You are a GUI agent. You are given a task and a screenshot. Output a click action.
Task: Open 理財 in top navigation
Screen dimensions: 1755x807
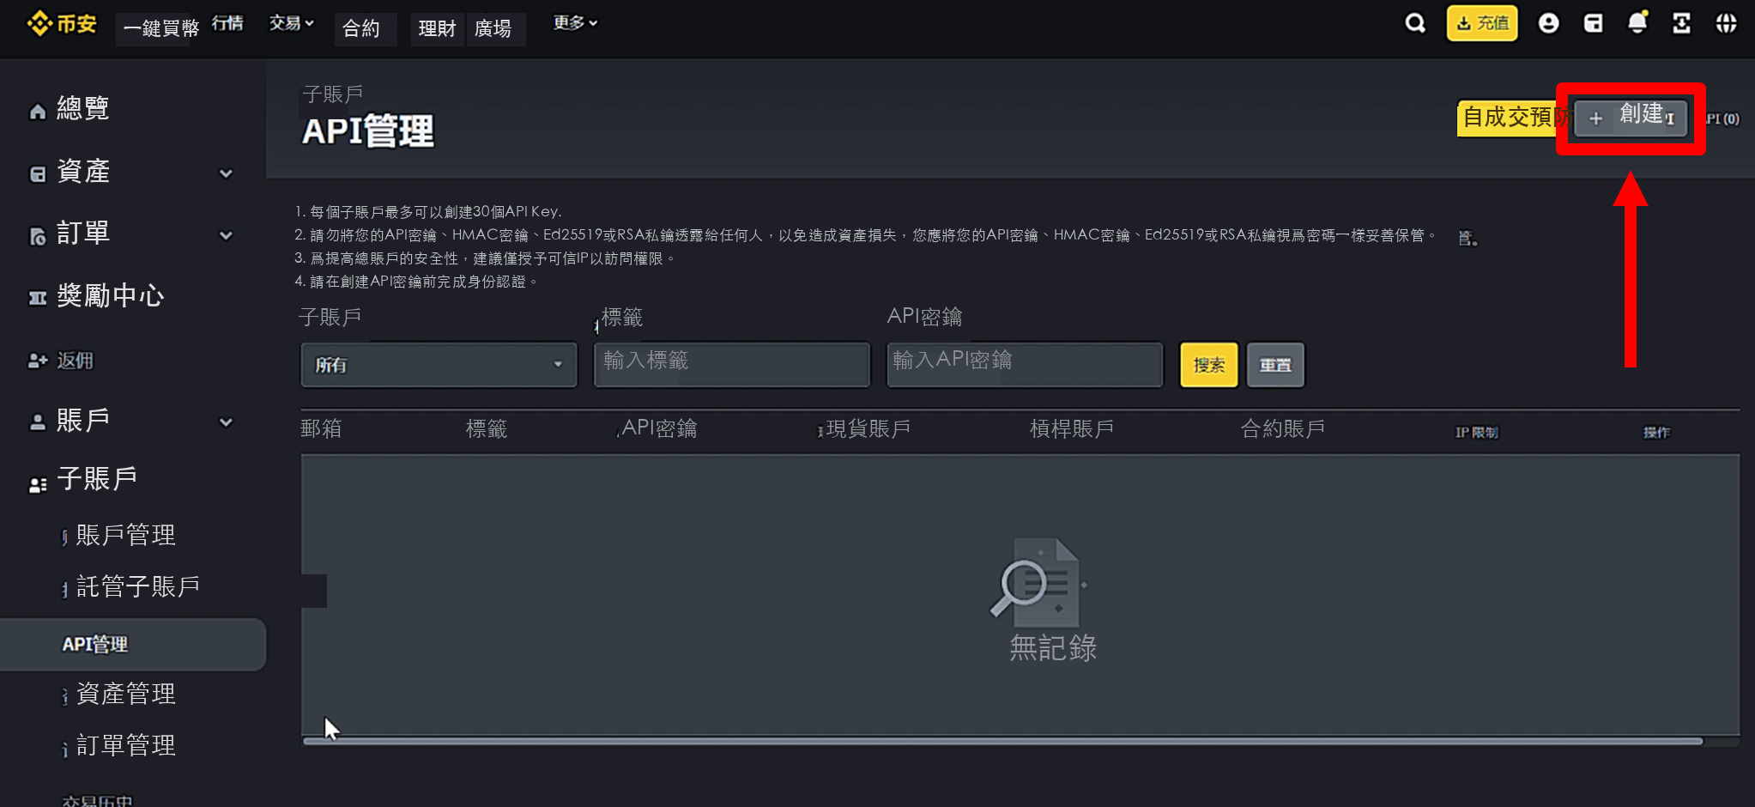pyautogui.click(x=437, y=28)
